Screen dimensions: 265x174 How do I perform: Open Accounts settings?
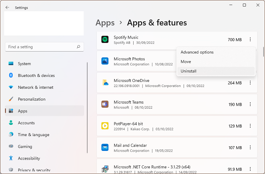point(44,123)
